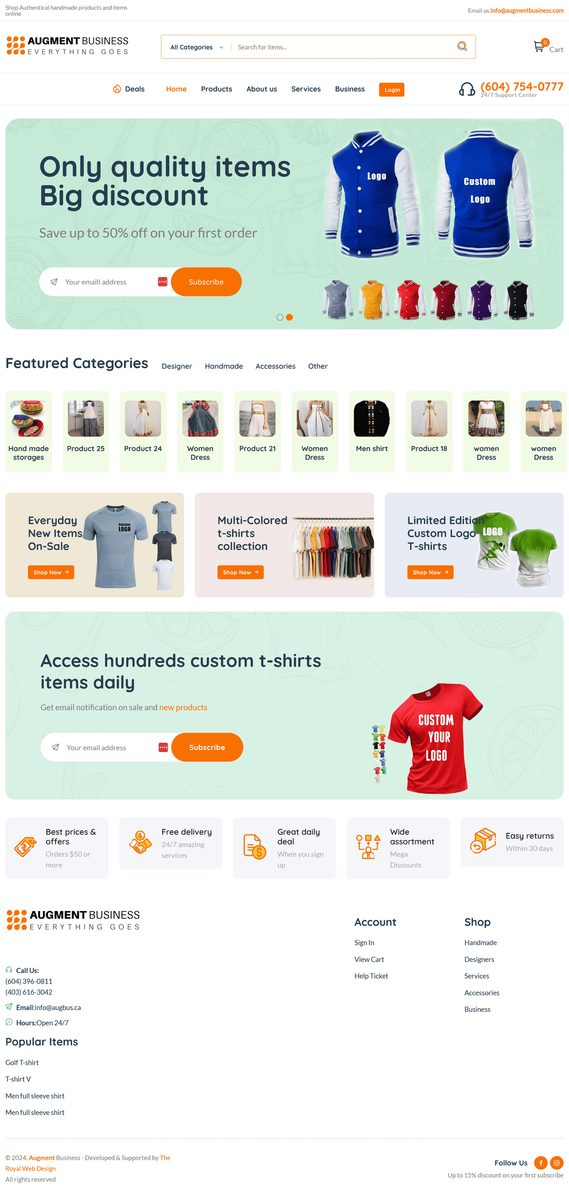The image size is (569, 1198).
Task: Open the Products menu item
Action: point(216,89)
